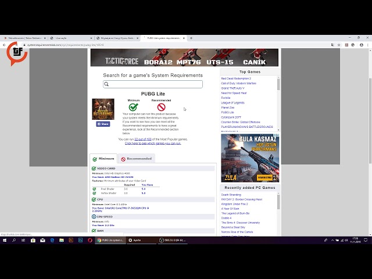Switch to the Bilgisayarım Hangi Oyunu Kaldırır tab
The height and width of the screenshot is (279, 372).
[117, 38]
